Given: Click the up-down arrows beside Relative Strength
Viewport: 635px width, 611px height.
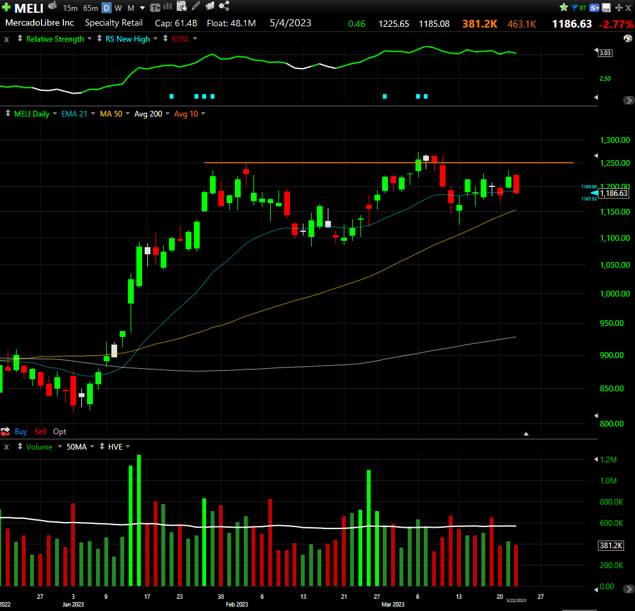Looking at the screenshot, I should pyautogui.click(x=20, y=38).
